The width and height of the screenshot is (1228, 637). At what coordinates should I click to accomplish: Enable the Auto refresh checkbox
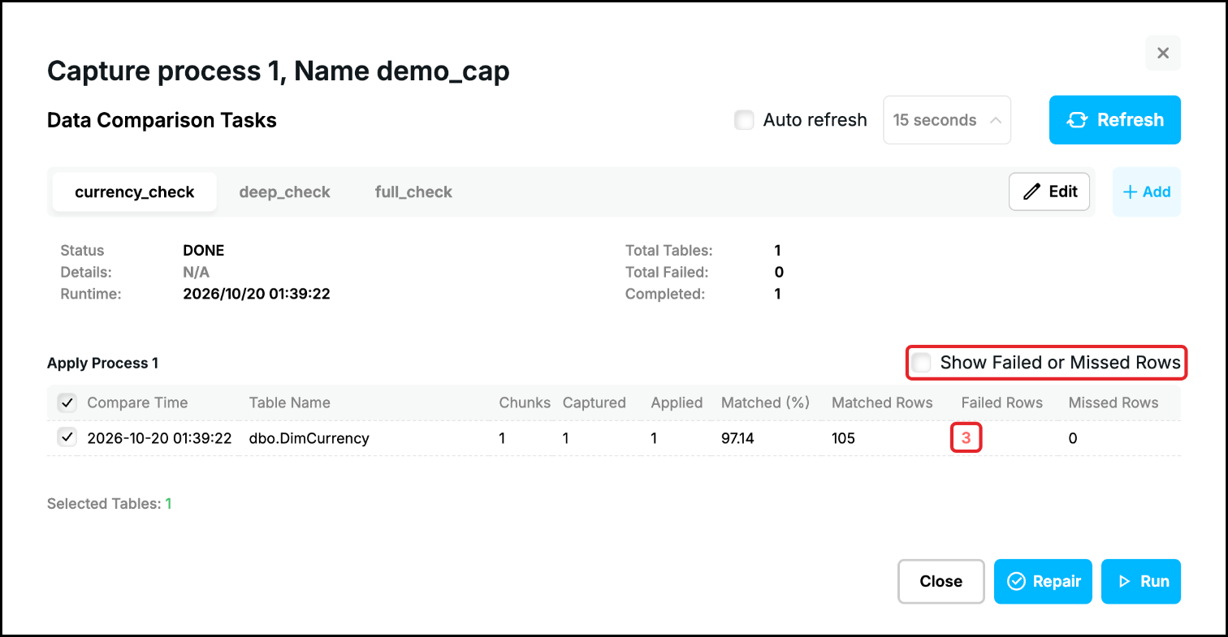pos(744,120)
